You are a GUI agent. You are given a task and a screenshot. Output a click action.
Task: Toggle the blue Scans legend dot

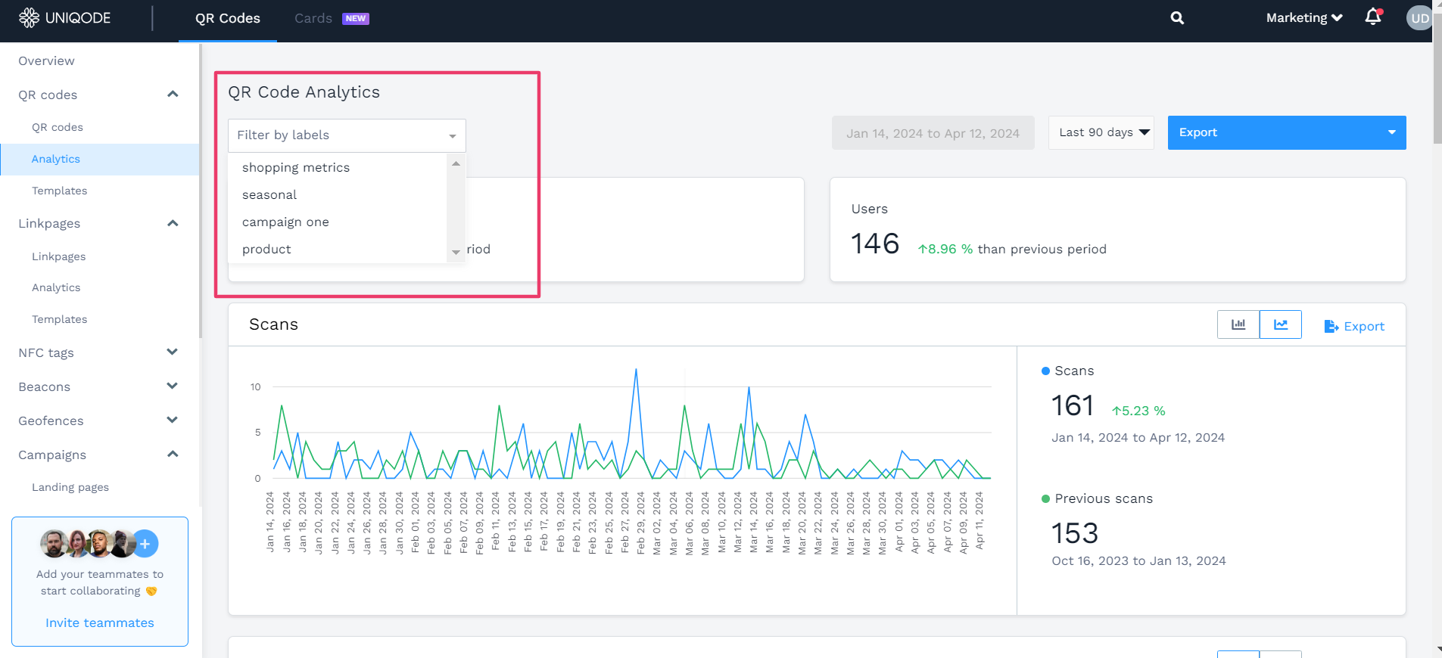tap(1045, 371)
